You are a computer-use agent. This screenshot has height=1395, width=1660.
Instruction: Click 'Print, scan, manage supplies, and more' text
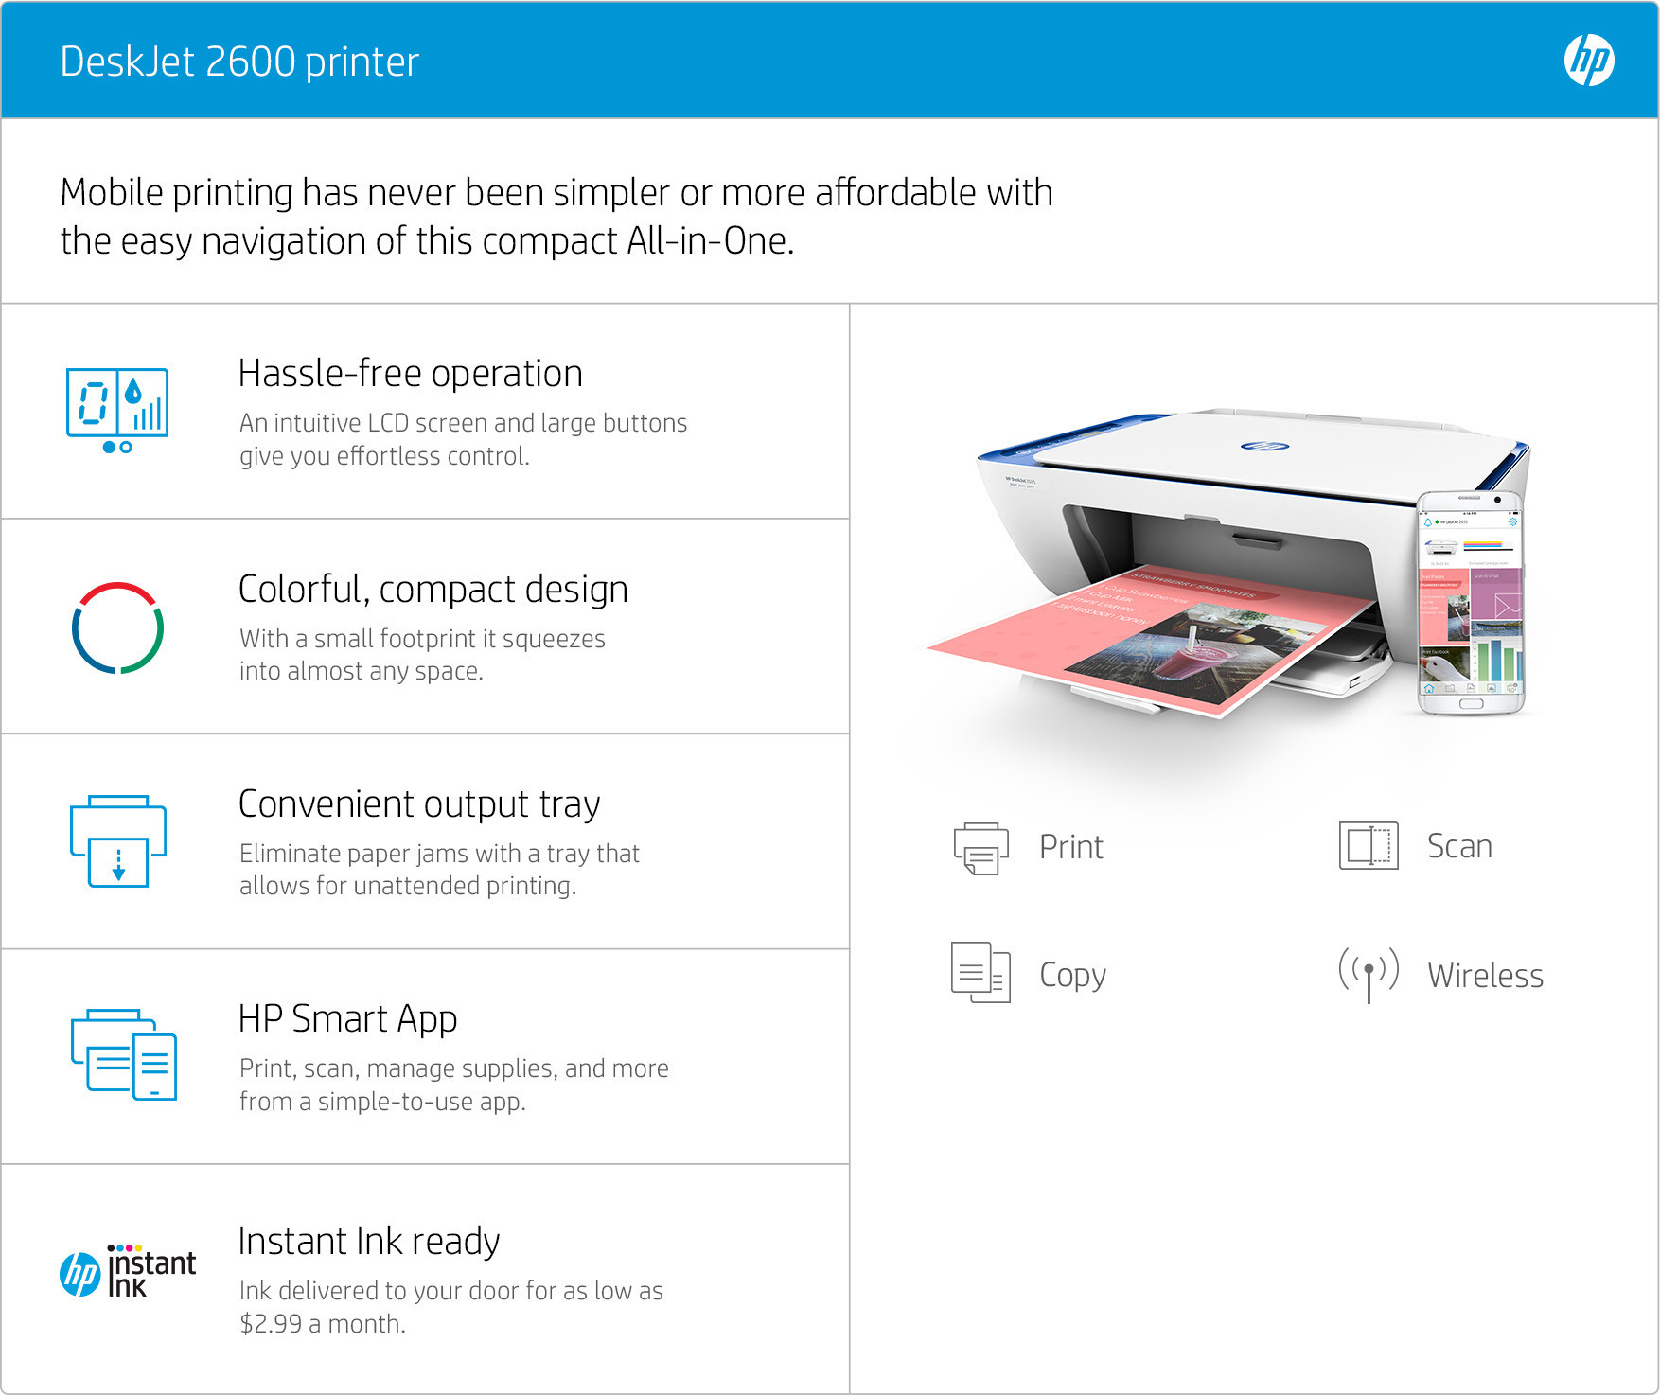coord(453,1068)
